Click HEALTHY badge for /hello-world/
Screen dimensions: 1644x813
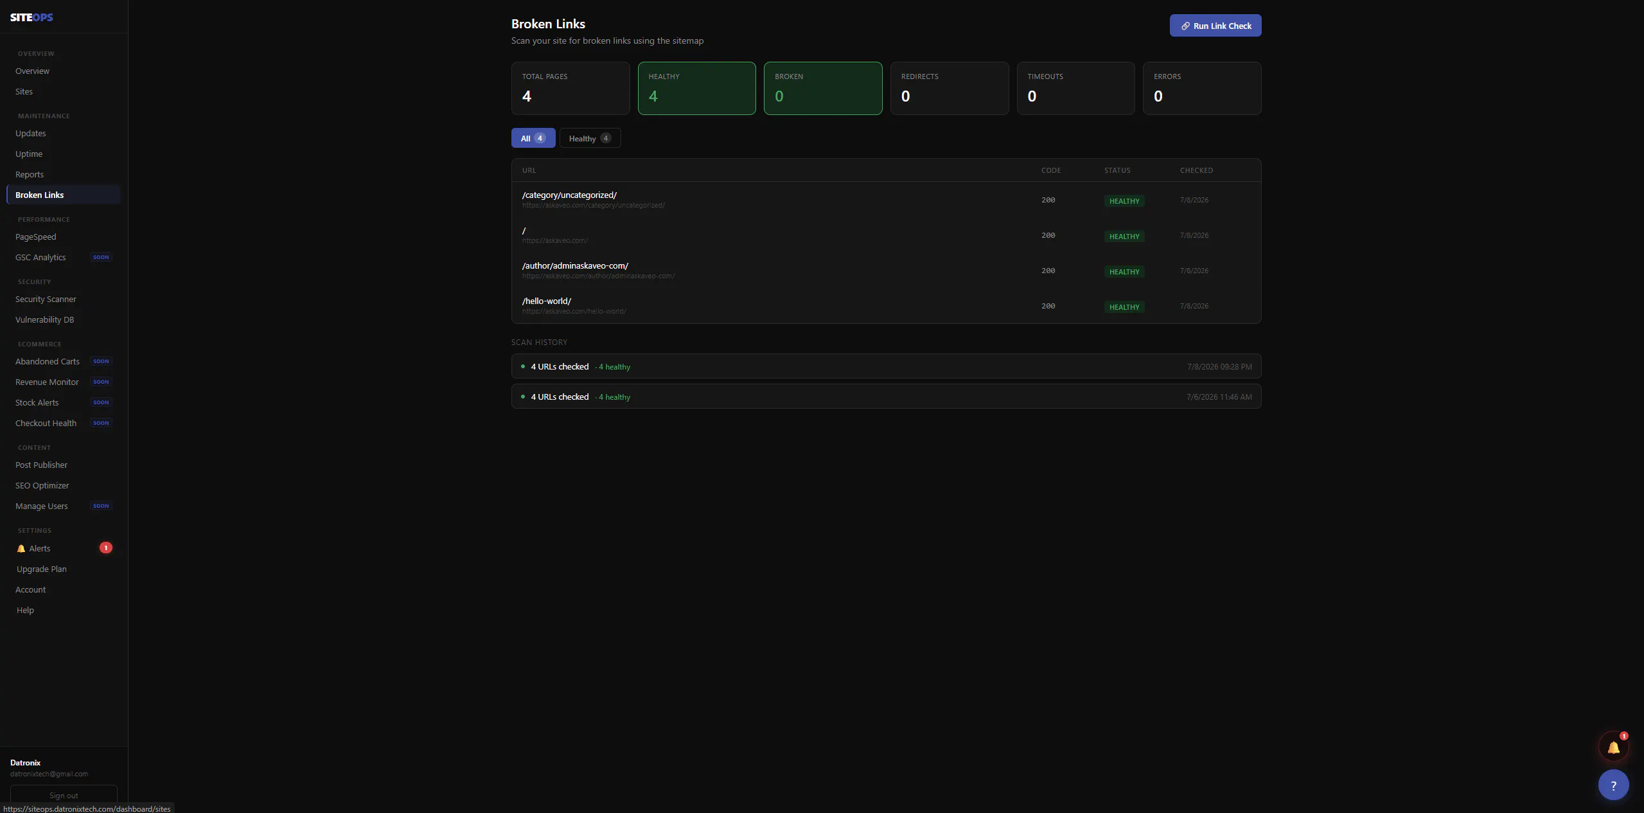(1124, 307)
